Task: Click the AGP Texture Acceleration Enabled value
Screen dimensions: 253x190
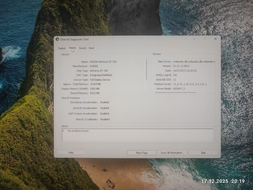Action: point(105,113)
